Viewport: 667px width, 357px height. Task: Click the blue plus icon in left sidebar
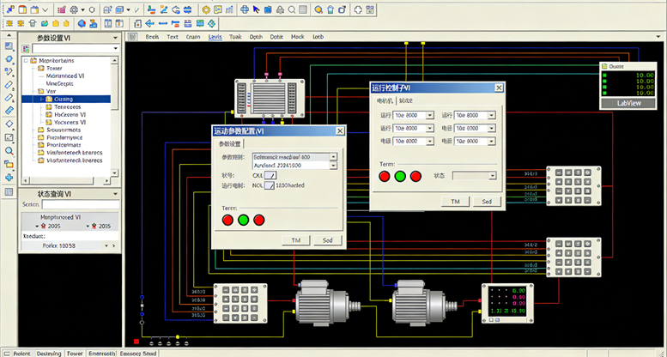pyautogui.click(x=9, y=178)
